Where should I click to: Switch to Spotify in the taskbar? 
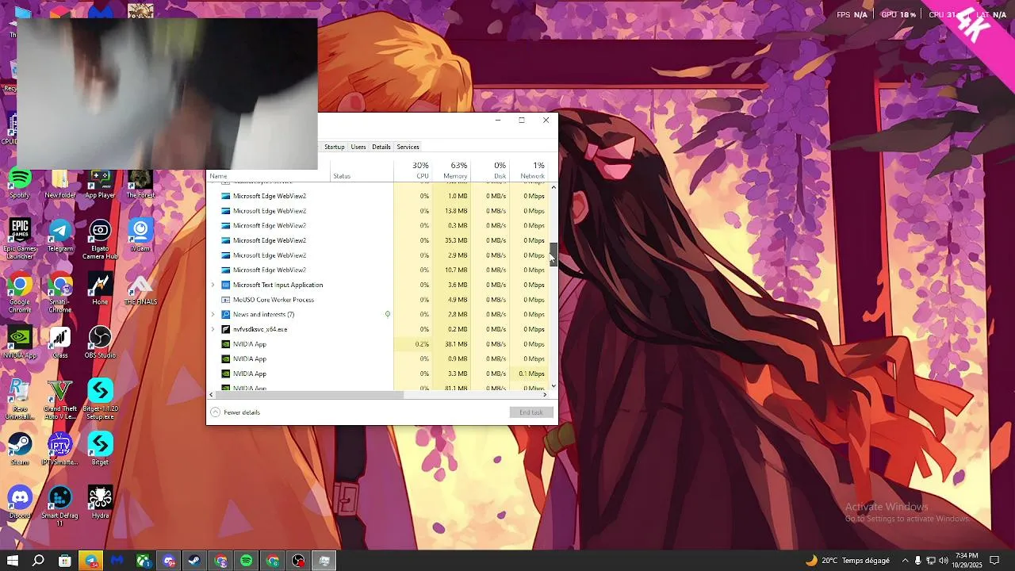(247, 561)
